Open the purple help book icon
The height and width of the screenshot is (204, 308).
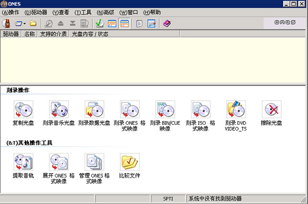tap(167, 24)
